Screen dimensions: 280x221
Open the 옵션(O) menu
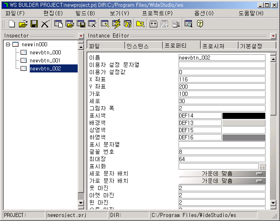tap(204, 13)
